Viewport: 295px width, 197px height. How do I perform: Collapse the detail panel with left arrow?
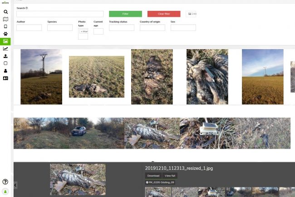(x=15, y=185)
